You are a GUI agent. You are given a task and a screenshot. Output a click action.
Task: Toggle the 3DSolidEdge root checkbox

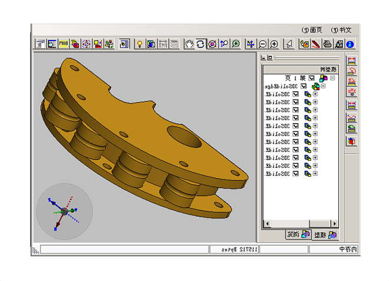pos(304,86)
